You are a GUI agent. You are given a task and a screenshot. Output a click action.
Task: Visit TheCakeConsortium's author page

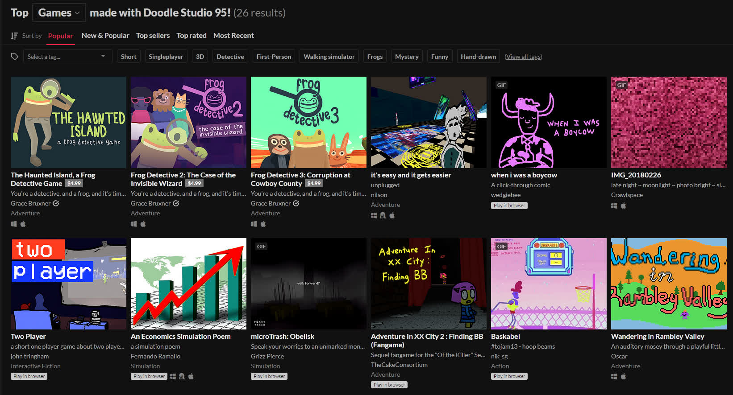(399, 365)
